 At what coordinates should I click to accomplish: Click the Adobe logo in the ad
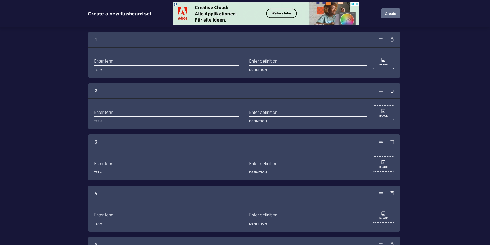click(183, 13)
